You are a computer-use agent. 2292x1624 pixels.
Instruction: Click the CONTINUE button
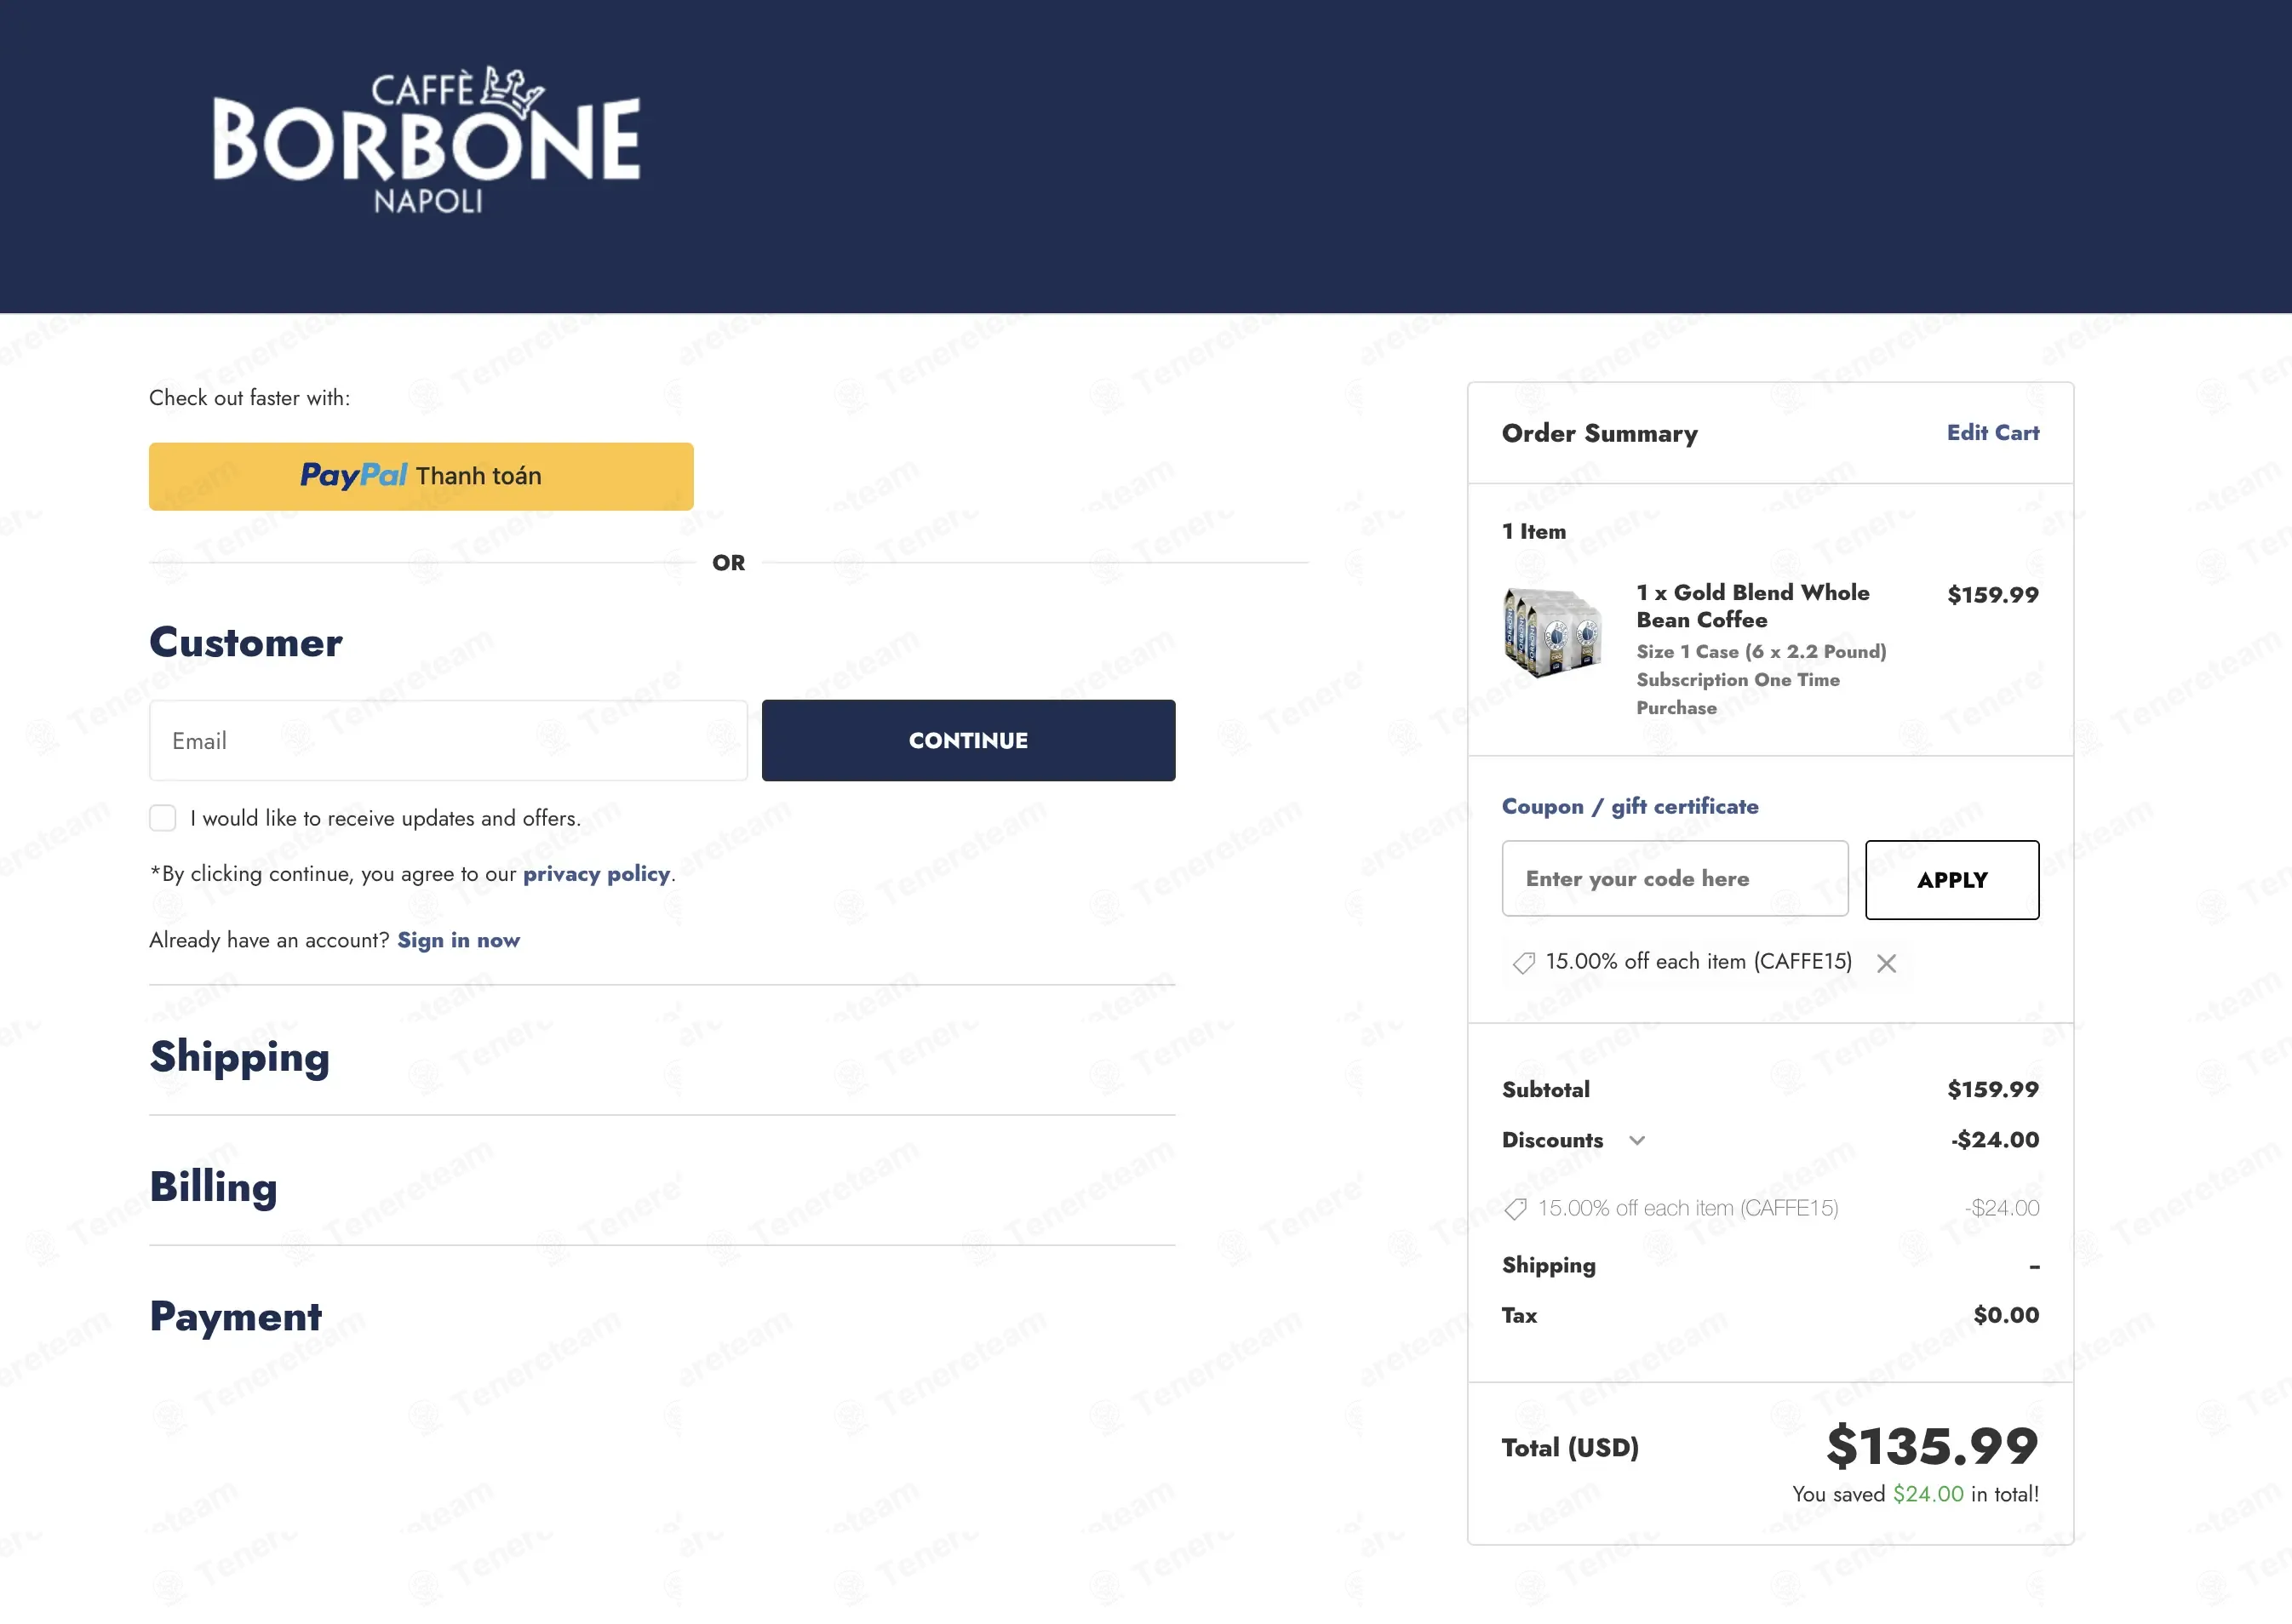pos(968,740)
